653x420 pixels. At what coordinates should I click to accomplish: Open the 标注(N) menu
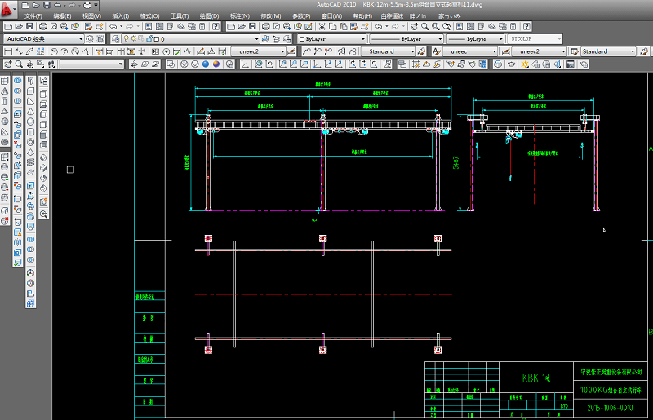point(240,15)
